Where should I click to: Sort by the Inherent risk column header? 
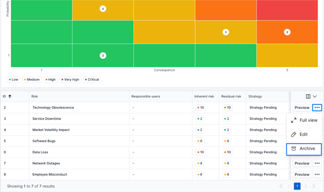tap(204, 96)
